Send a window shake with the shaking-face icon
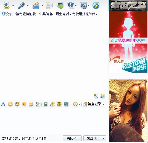Image resolution: width=148 pixels, height=143 pixels. click(x=24, y=104)
